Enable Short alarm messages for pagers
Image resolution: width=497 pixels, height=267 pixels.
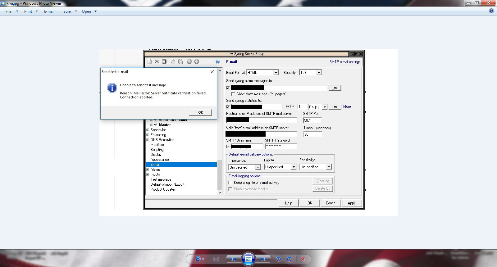pyautogui.click(x=233, y=94)
